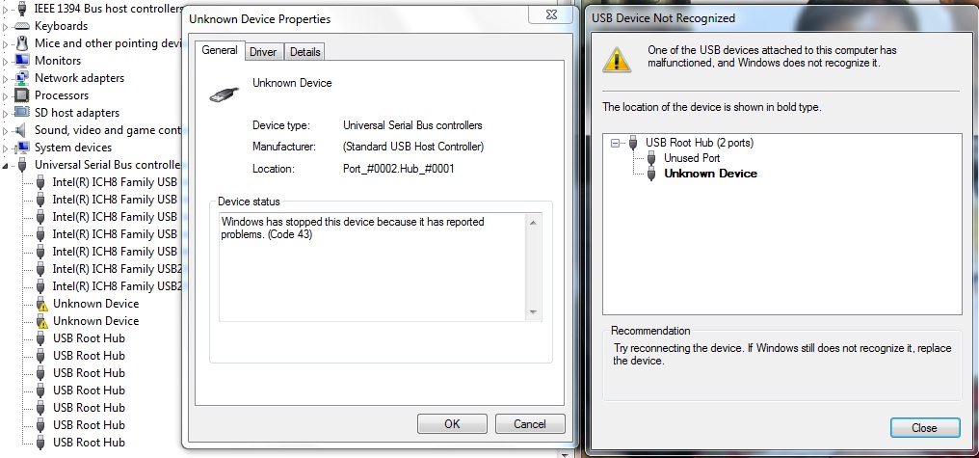Screen dimensions: 979x458
Task: Click the SD host adapters icon
Action: pos(22,113)
